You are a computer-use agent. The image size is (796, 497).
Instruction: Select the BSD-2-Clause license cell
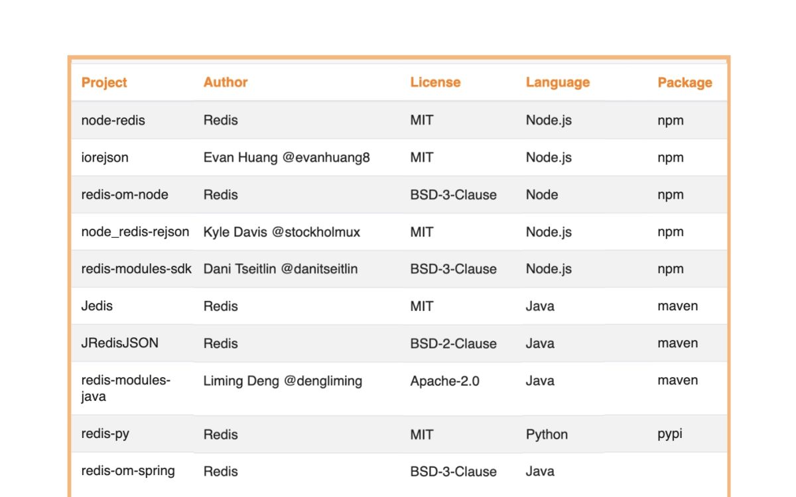pos(454,343)
